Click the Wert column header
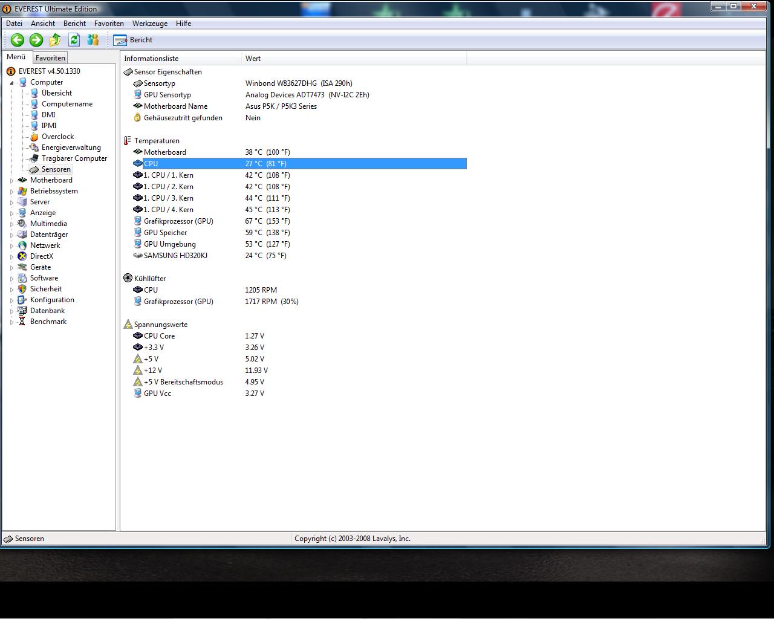Image resolution: width=774 pixels, height=619 pixels. point(354,59)
